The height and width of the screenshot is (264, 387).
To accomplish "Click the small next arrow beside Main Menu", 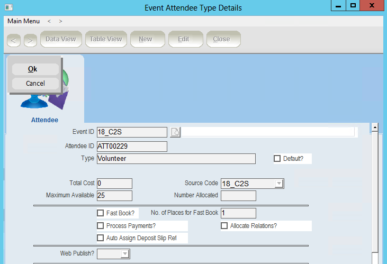I will (61, 21).
